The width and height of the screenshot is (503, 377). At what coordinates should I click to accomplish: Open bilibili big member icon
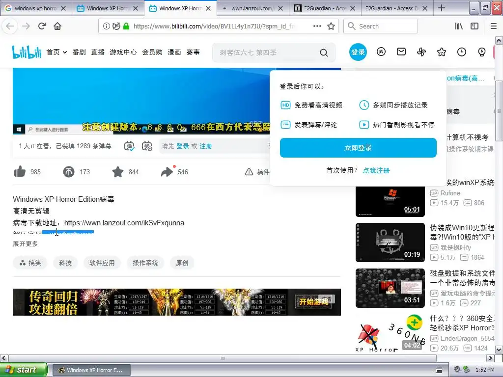click(381, 52)
